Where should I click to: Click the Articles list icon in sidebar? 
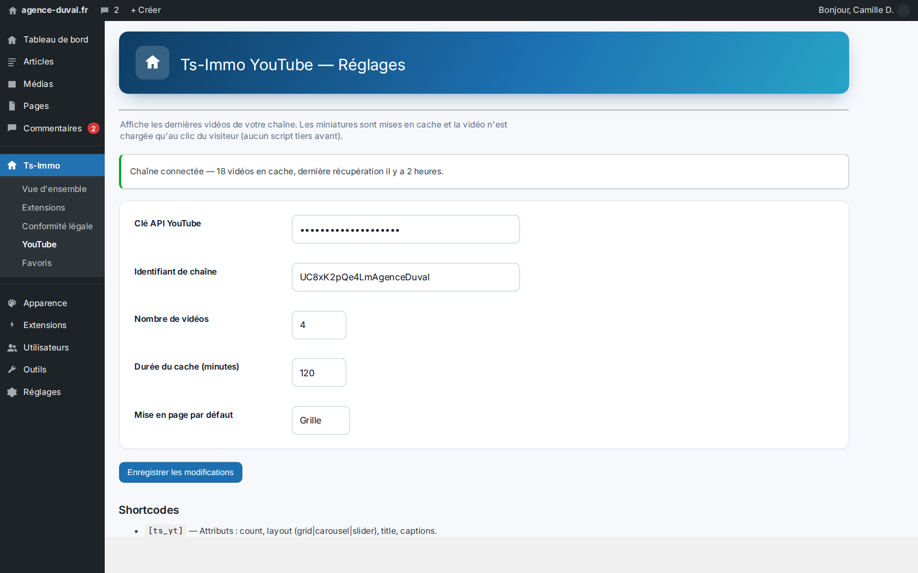pos(12,62)
